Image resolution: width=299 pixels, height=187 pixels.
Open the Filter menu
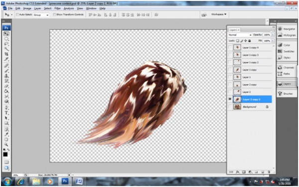pos(57,8)
